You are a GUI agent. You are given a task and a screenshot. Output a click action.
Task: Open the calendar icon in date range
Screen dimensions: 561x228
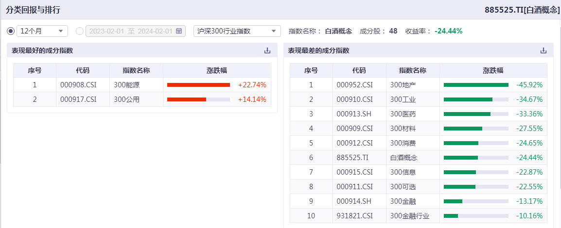click(179, 31)
